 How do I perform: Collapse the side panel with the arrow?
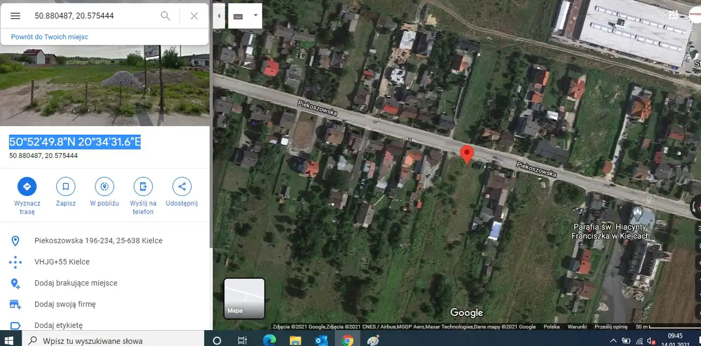(x=219, y=16)
